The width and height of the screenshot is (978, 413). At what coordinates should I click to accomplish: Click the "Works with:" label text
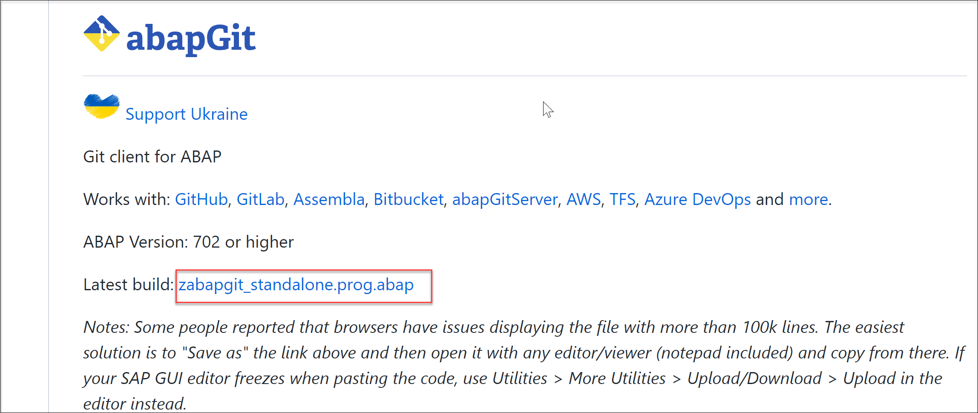pyautogui.click(x=127, y=199)
